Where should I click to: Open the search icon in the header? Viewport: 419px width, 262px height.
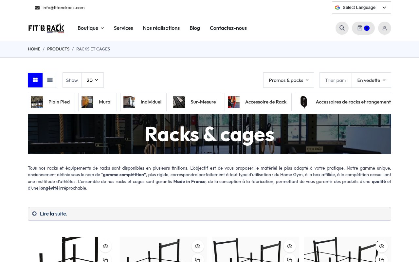342,28
